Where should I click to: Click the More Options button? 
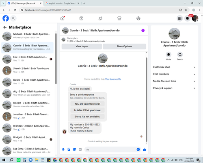124,46
